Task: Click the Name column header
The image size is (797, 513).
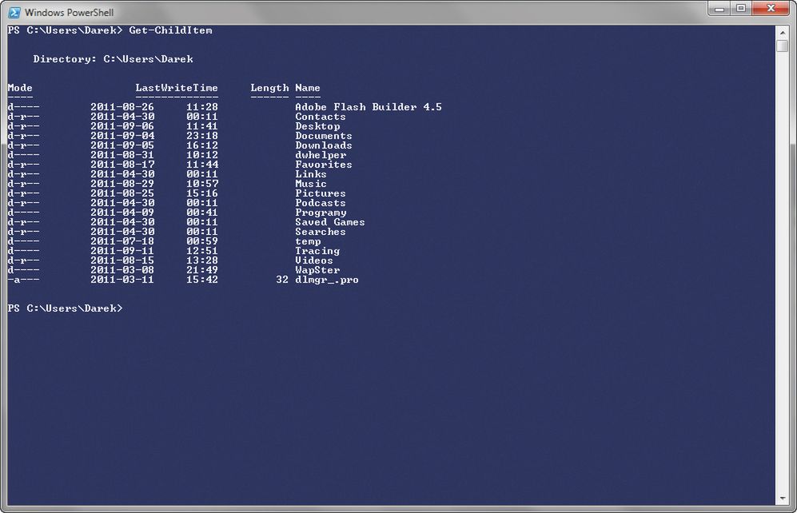Action: pyautogui.click(x=308, y=88)
